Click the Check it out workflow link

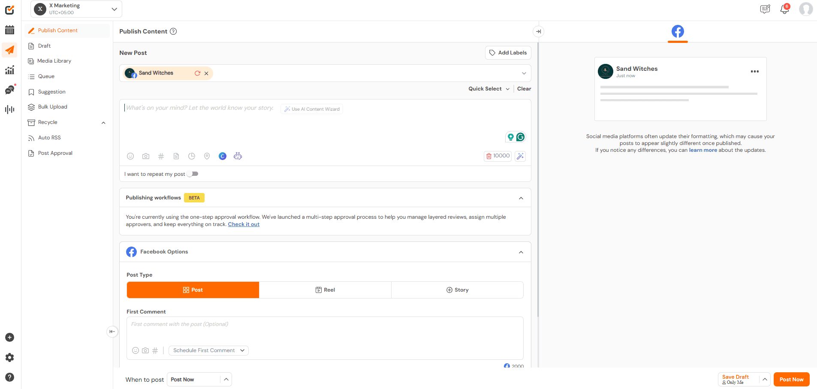(x=244, y=224)
